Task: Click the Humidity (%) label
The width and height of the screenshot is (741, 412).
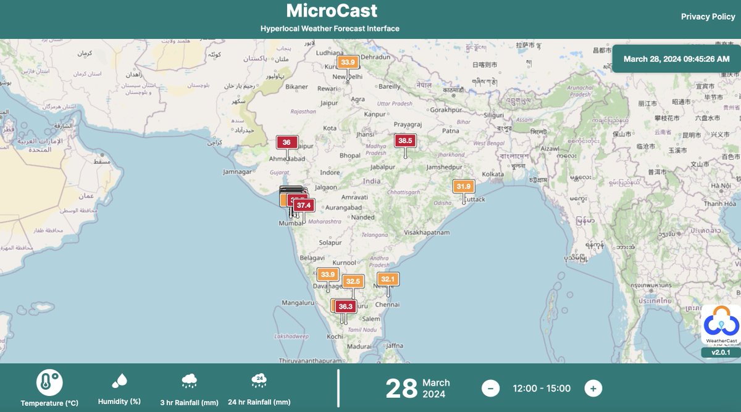Action: [x=119, y=402]
